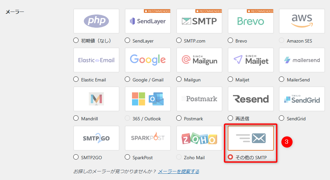The height and width of the screenshot is (180, 330).
Task: Click the Google / Gmail label text
Action: [x=148, y=80]
